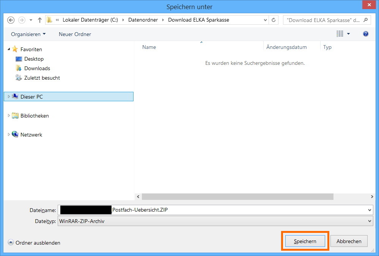Click the view options icon

point(340,34)
